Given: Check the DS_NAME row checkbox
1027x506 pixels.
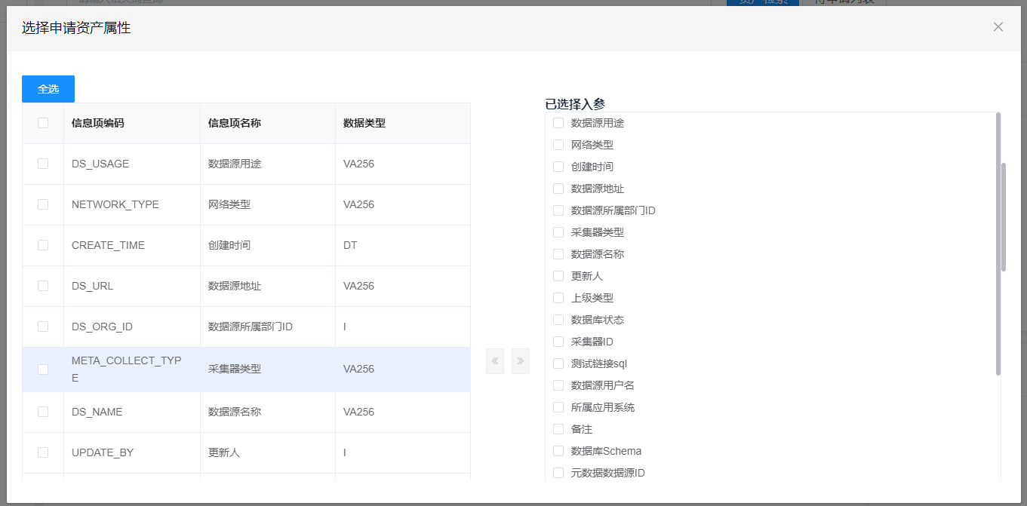Looking at the screenshot, I should (43, 412).
